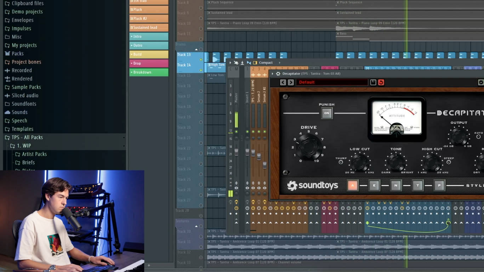Mute the Serum 2 #2 mixer track
Screen dimensions: 484x272
264,132
